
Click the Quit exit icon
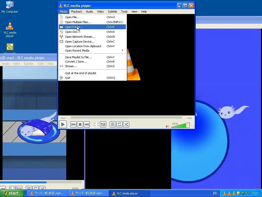click(61, 78)
